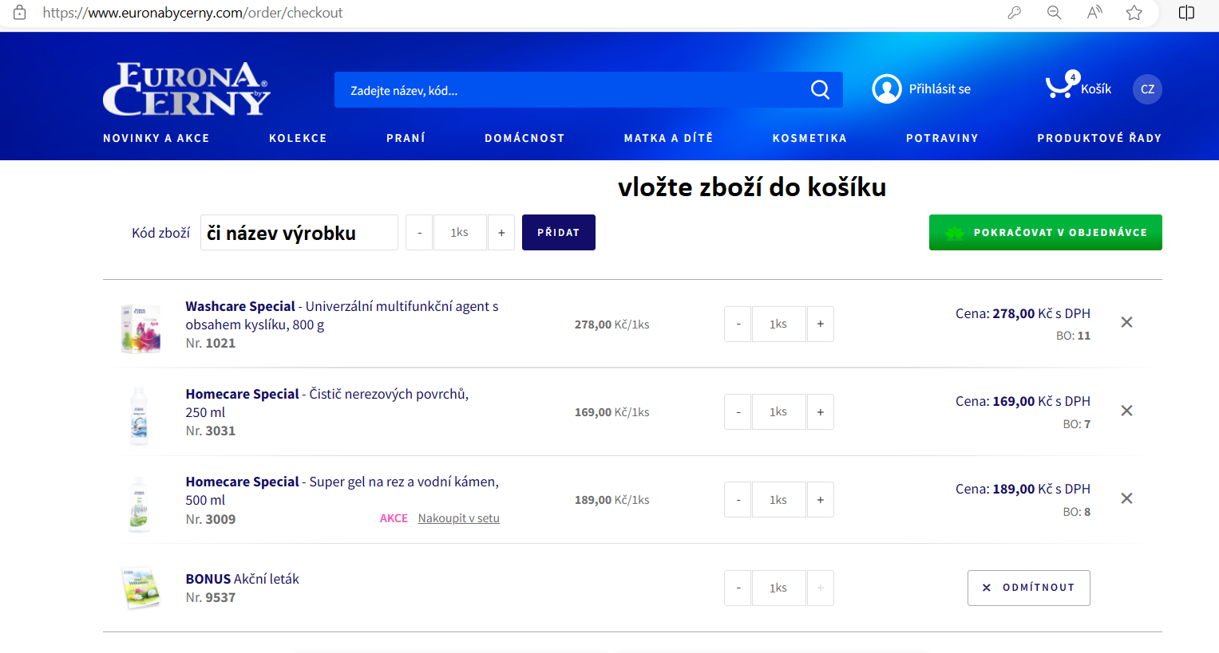
Task: Open the Domácnost menu category
Action: [x=524, y=138]
